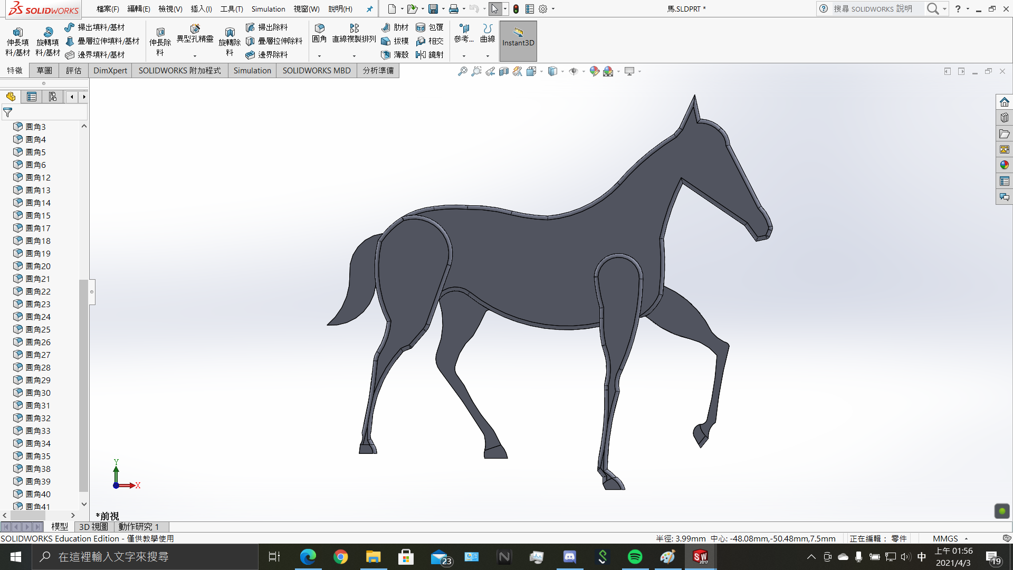Open the Hide/Show Items eye dropdown

click(x=584, y=71)
